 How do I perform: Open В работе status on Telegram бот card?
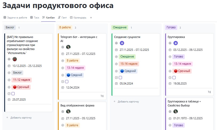pyautogui.click(x=72, y=60)
